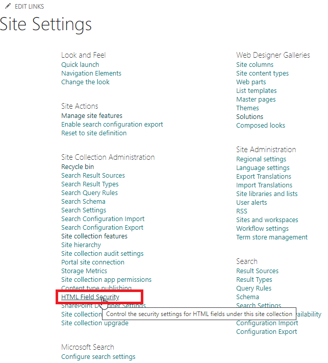
Task: Open Configure search settings
Action: (x=98, y=357)
